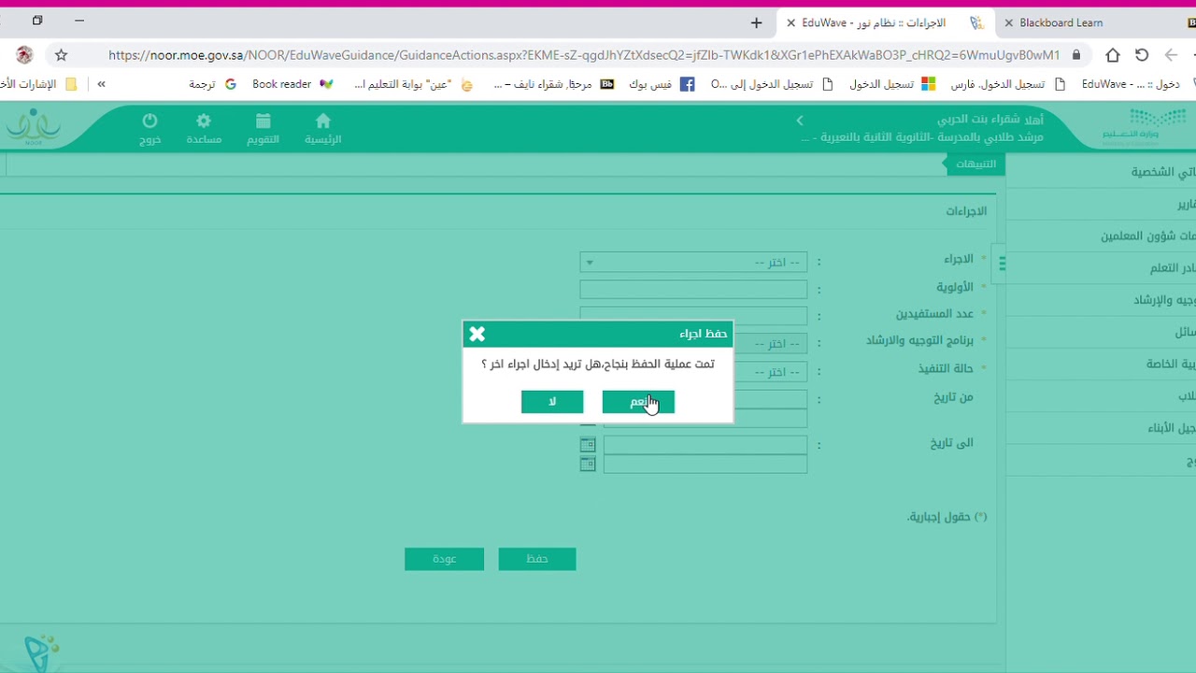
Task: Close the حفظ اجراء dialog with X
Action: pos(477,334)
